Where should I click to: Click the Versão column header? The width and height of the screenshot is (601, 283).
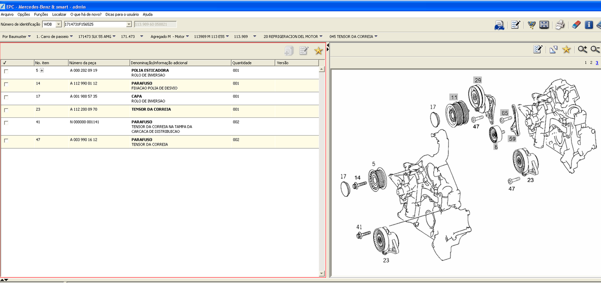(x=297, y=62)
